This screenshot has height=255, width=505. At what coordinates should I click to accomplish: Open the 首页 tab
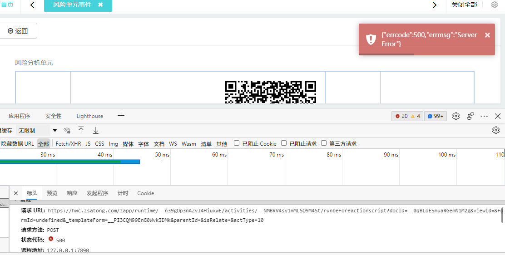(7, 5)
